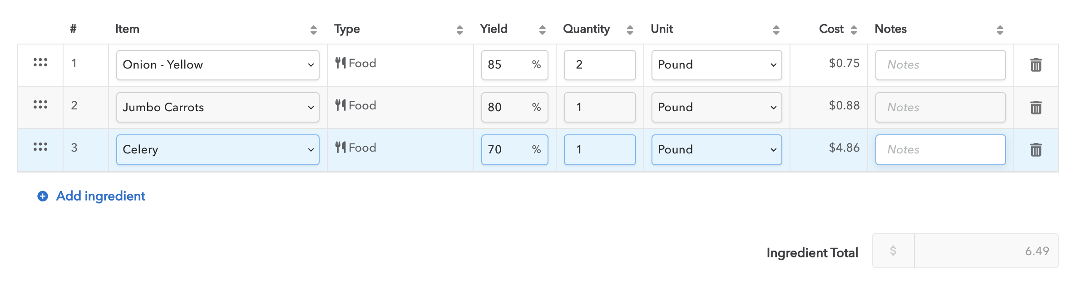This screenshot has width=1086, height=286.
Task: Click the Notes field for Onion row
Action: (x=940, y=65)
